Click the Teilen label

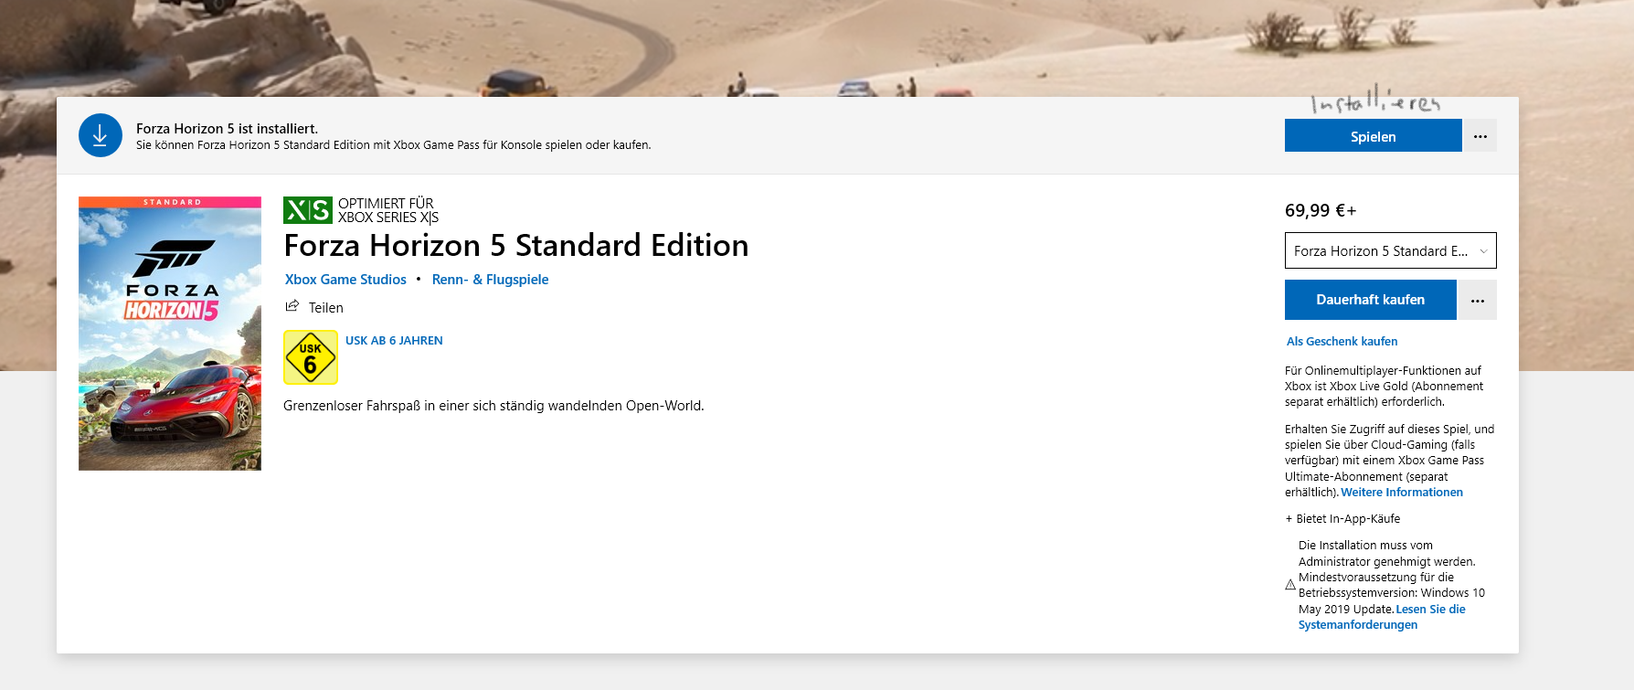coord(326,308)
